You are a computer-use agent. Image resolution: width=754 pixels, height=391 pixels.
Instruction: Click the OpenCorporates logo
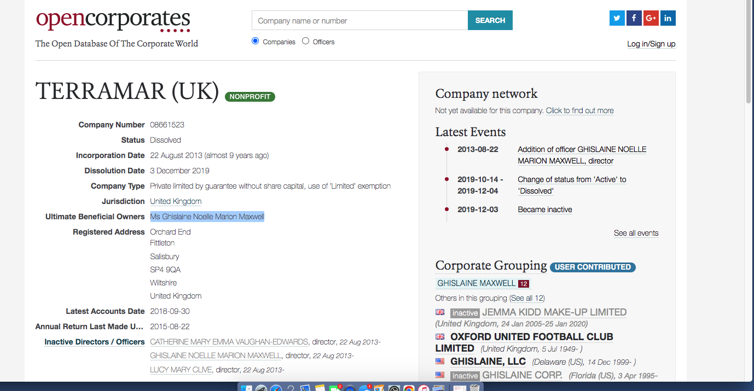tap(113, 21)
